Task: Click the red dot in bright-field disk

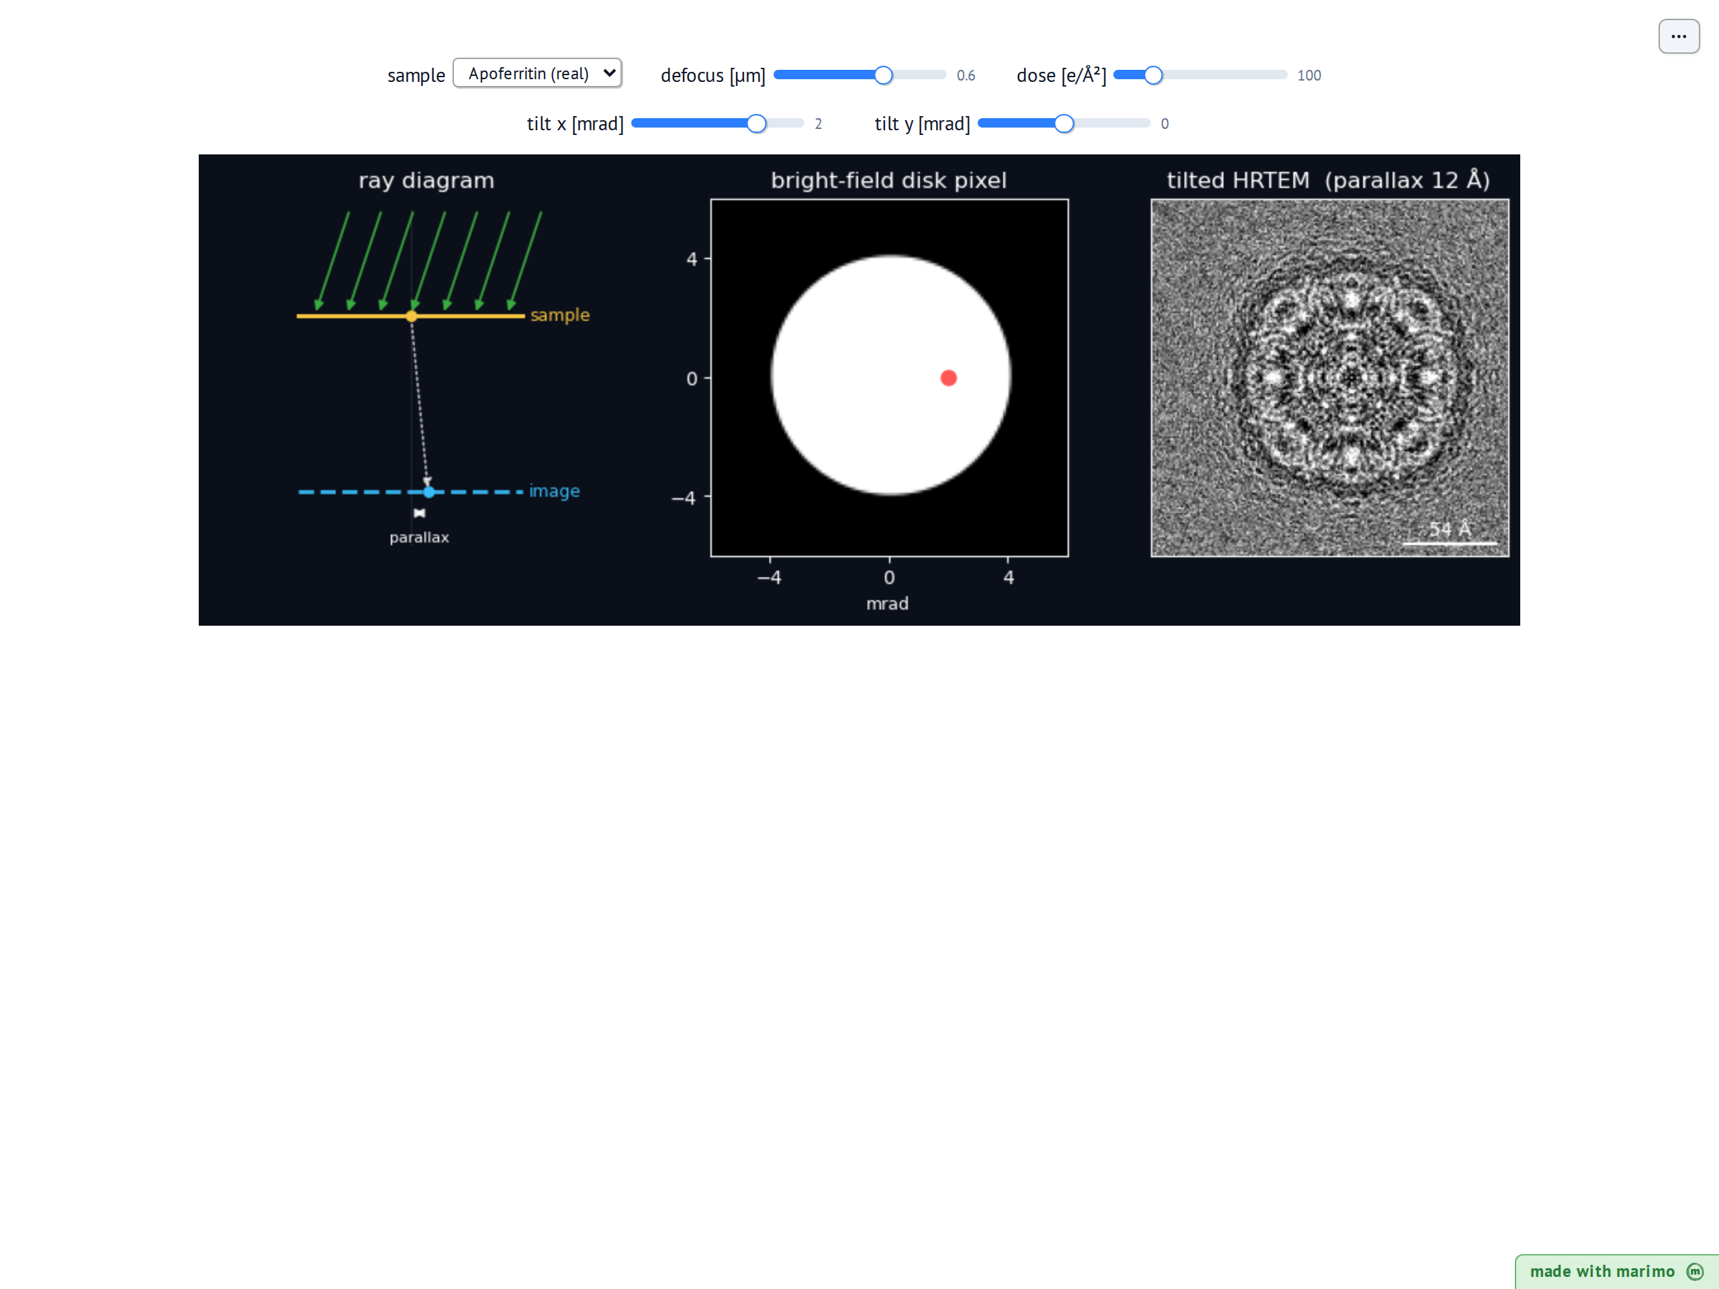Action: [x=948, y=379]
